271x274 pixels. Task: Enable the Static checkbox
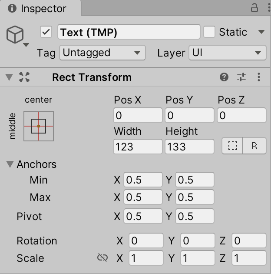[210, 32]
